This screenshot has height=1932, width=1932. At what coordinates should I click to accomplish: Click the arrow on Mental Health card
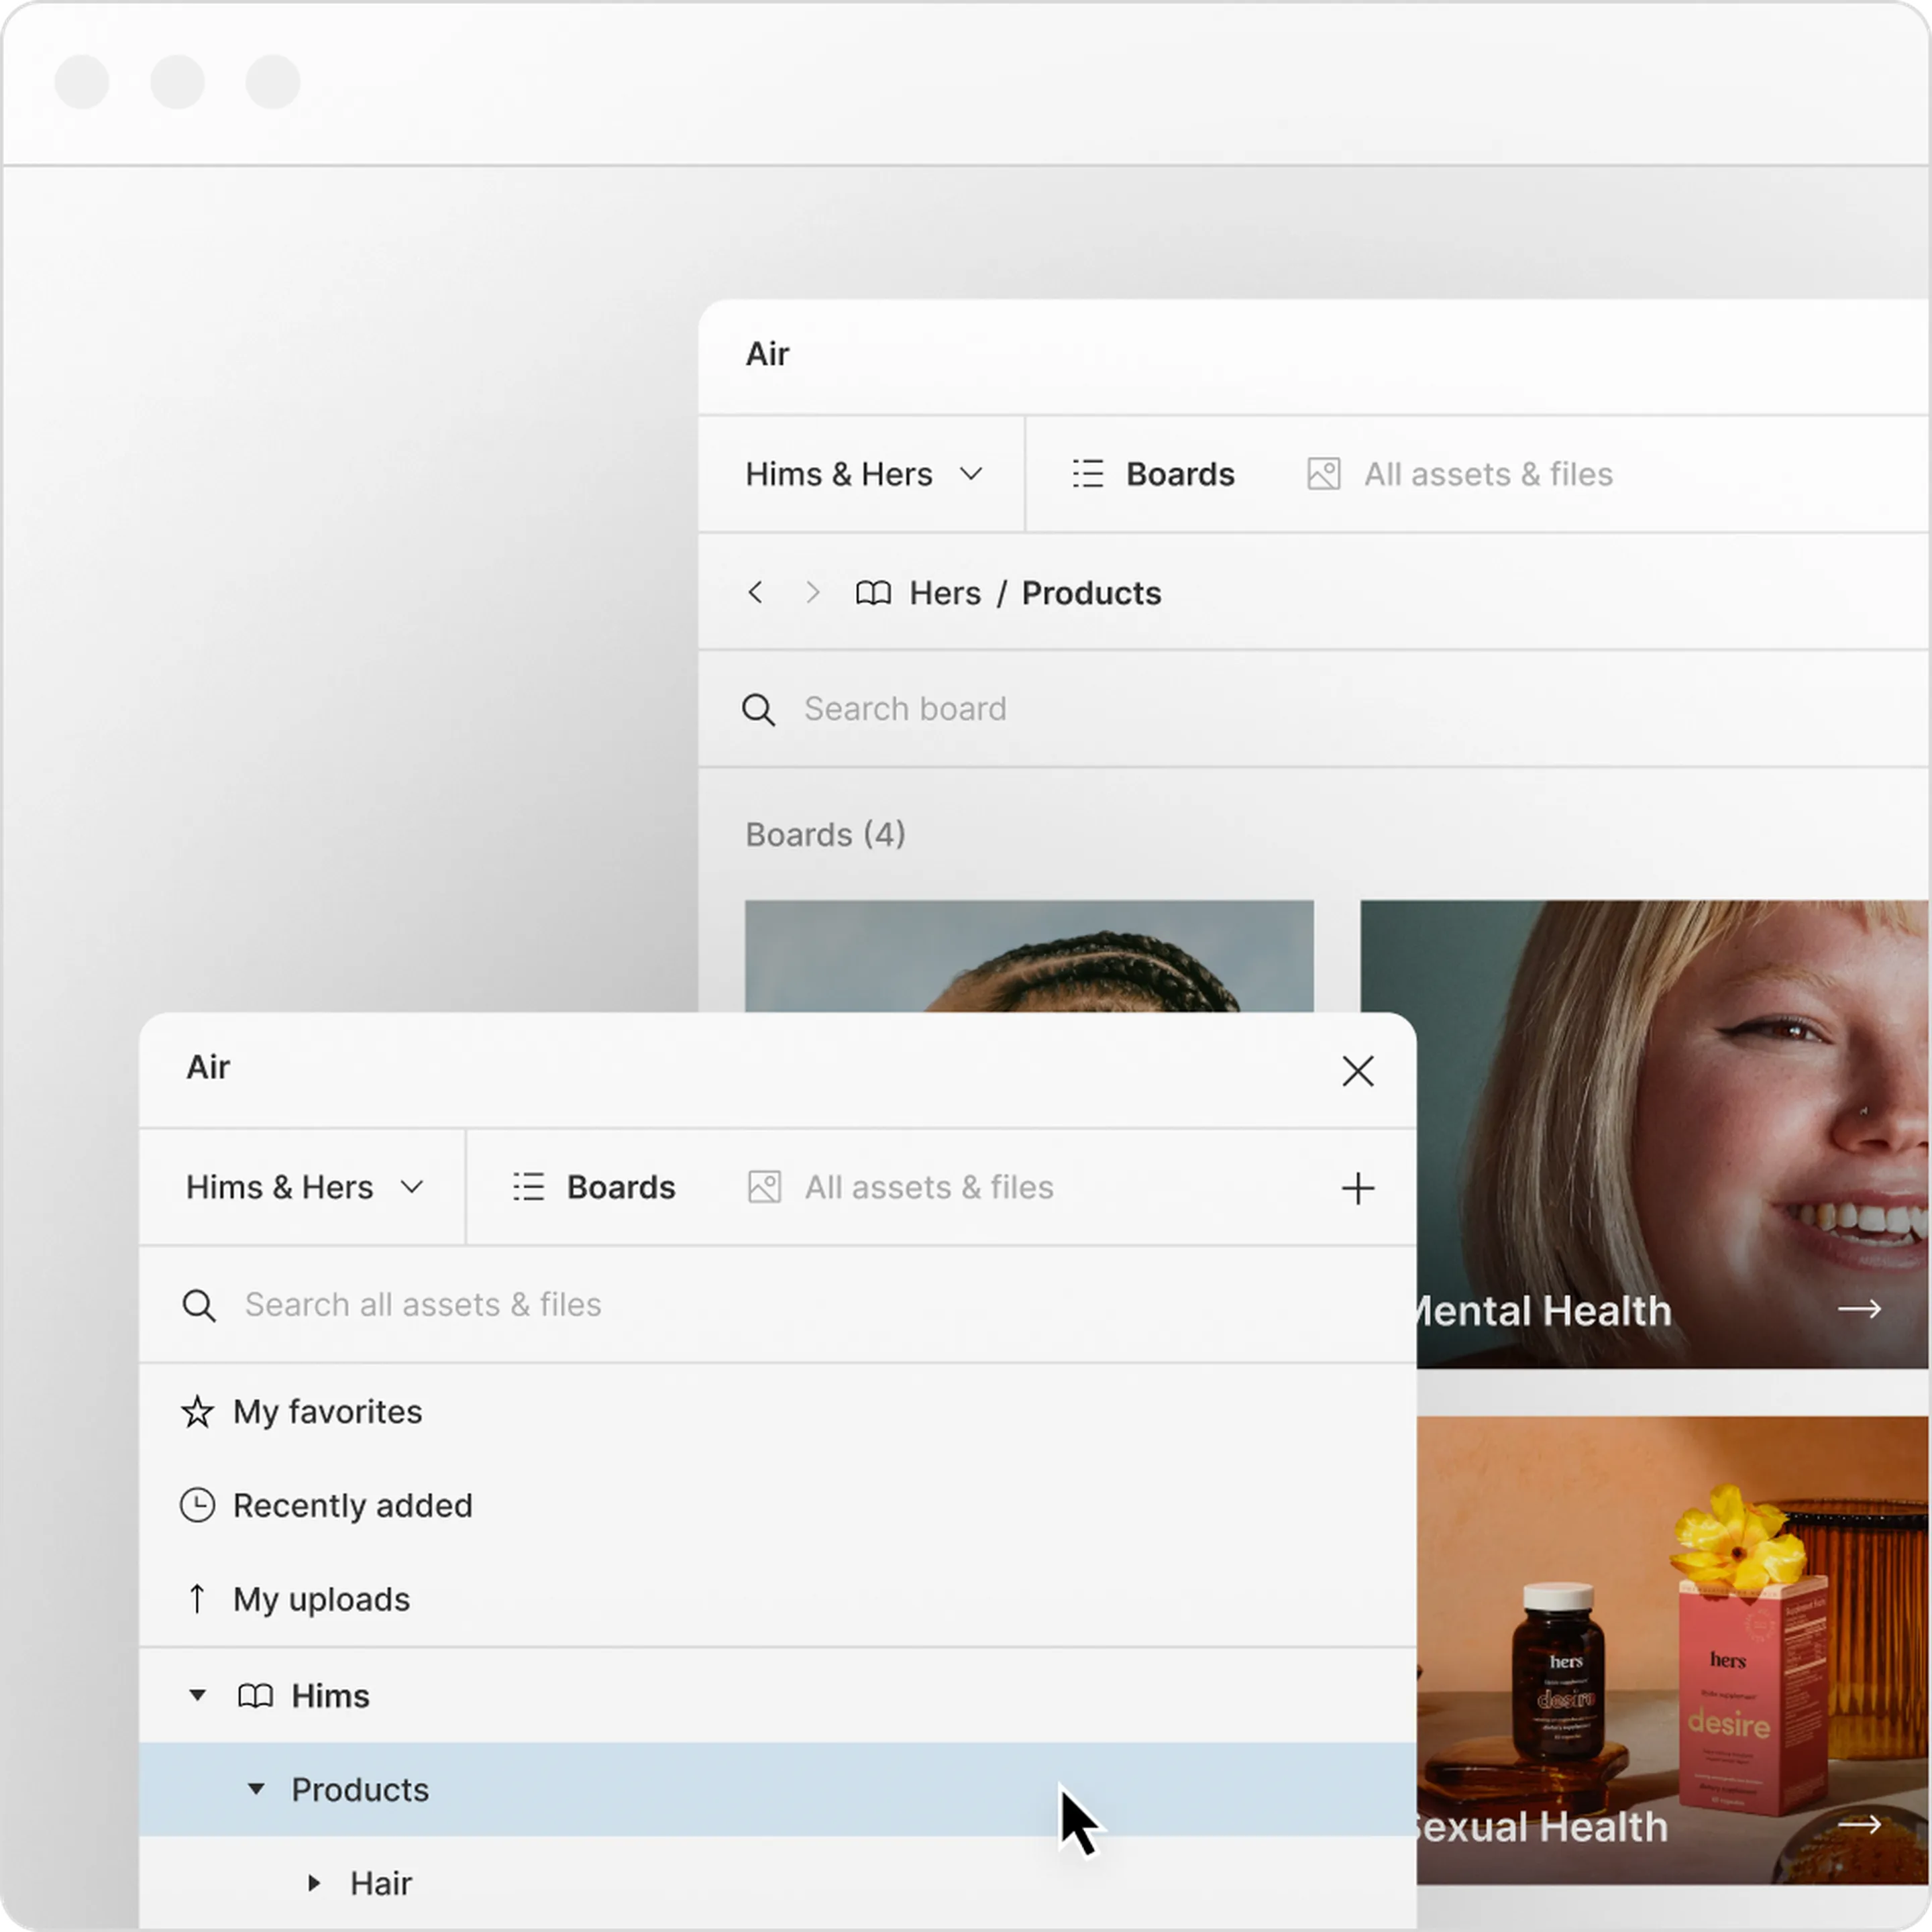(x=1859, y=1309)
